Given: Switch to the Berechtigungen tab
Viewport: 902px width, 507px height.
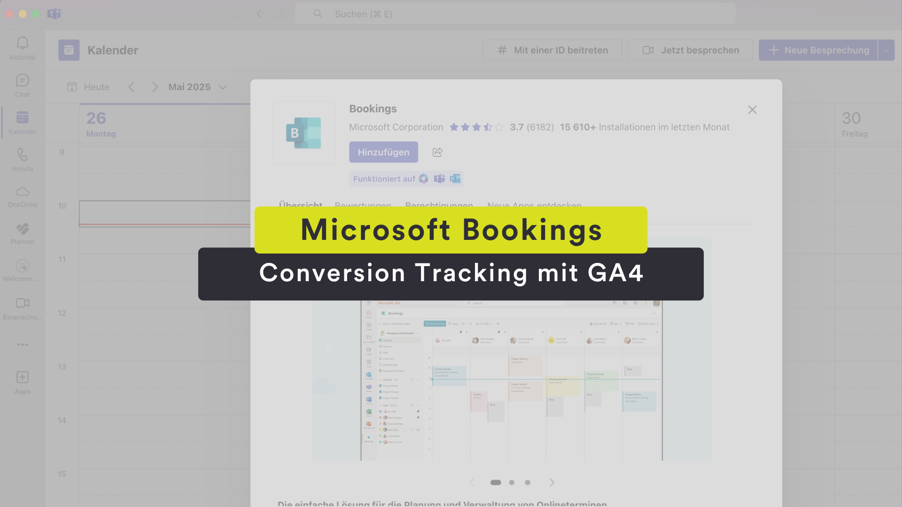Looking at the screenshot, I should (439, 205).
